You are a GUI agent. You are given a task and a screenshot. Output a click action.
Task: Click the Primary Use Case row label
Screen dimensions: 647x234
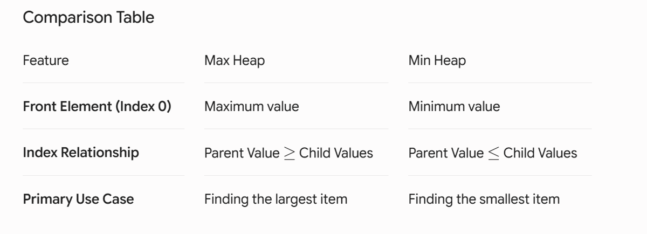(x=78, y=199)
